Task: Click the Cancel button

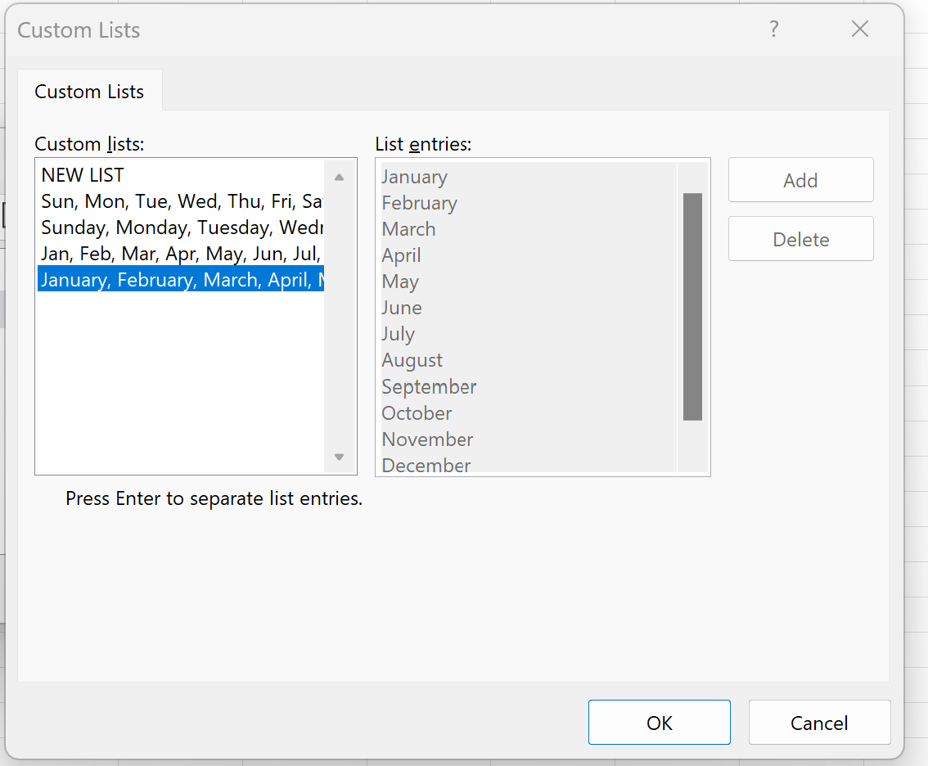Action: click(819, 722)
